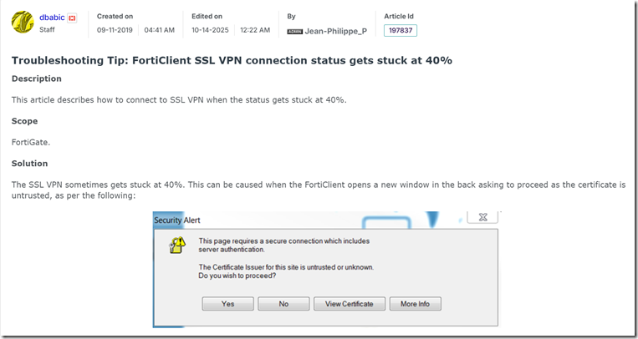The image size is (638, 339).
Task: Click the Description heading
Action: tap(36, 78)
